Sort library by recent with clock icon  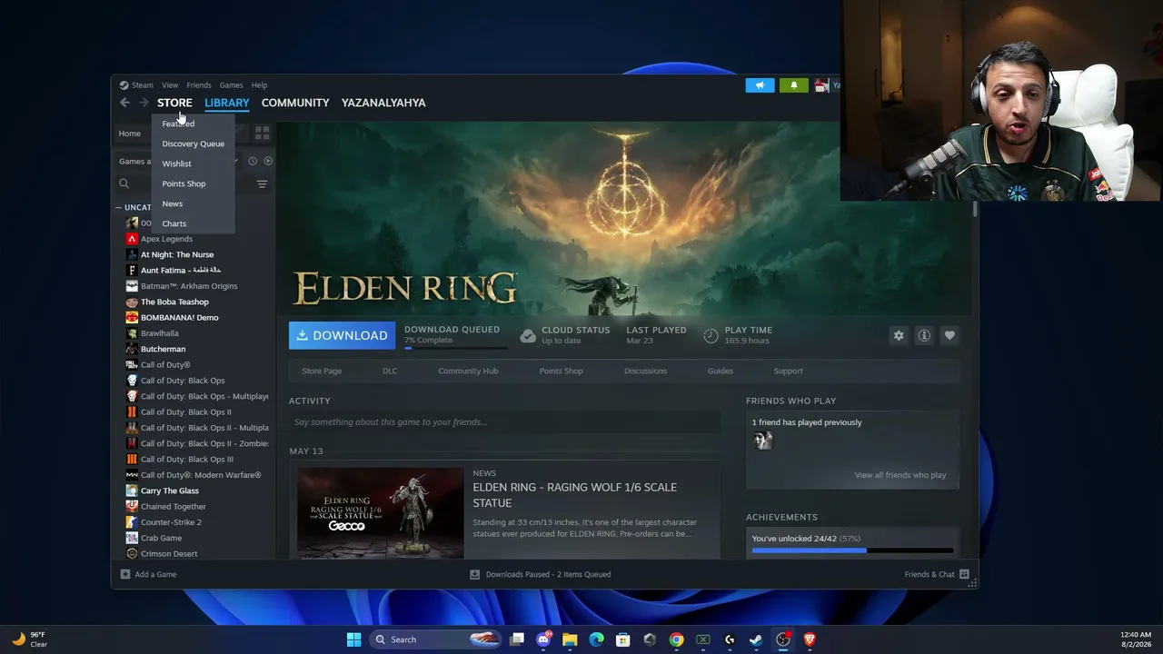pos(253,161)
